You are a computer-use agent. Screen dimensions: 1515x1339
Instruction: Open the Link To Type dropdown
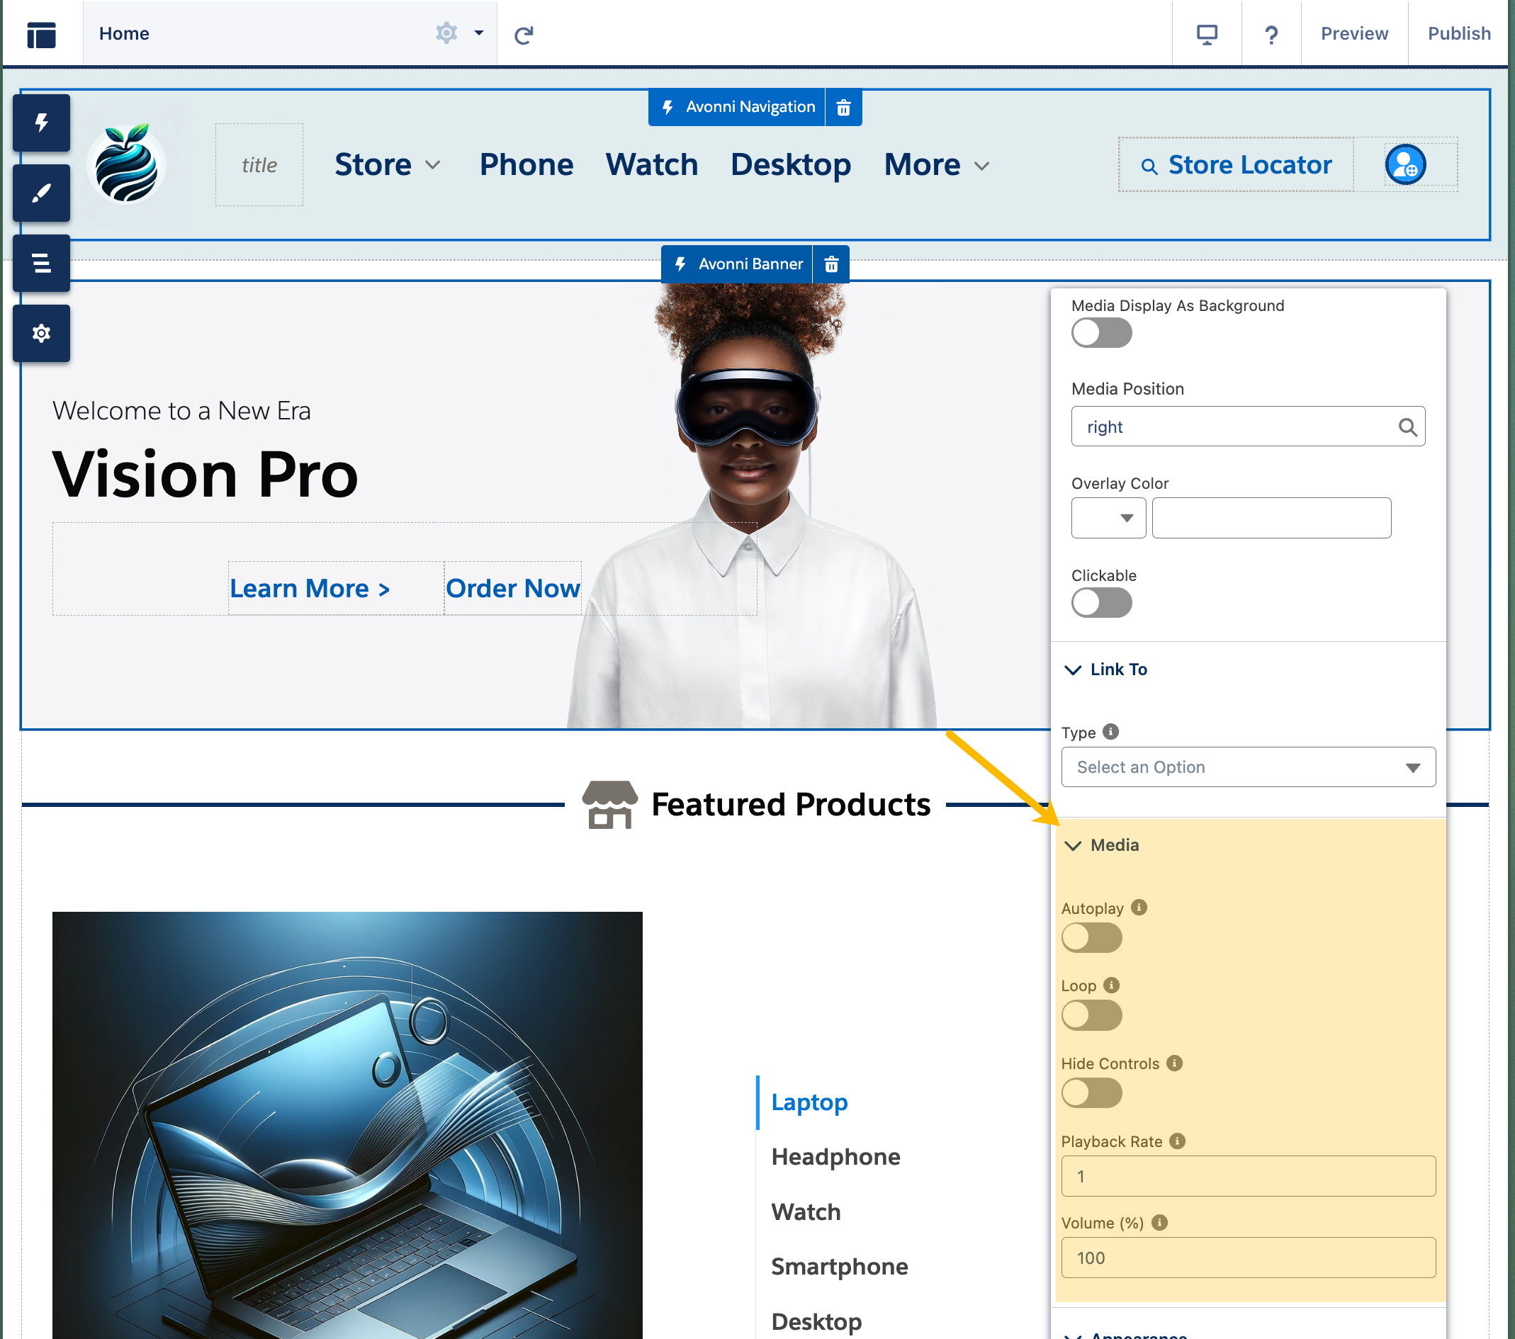coord(1247,767)
